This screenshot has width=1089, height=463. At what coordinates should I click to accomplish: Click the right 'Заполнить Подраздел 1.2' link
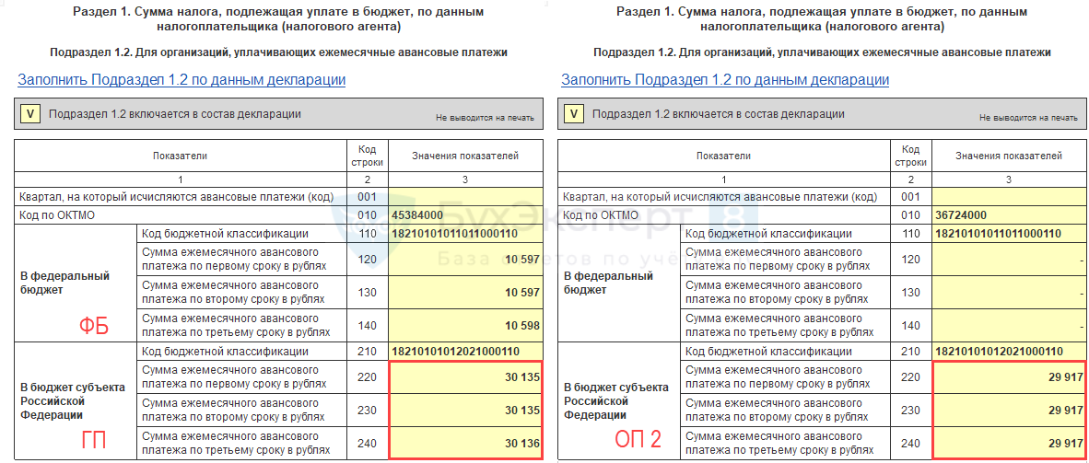(x=725, y=80)
